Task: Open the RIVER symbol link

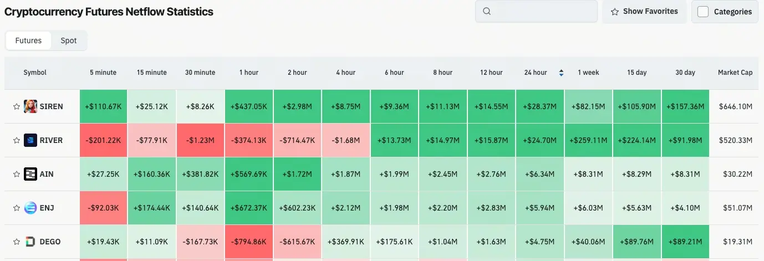Action: (x=51, y=140)
